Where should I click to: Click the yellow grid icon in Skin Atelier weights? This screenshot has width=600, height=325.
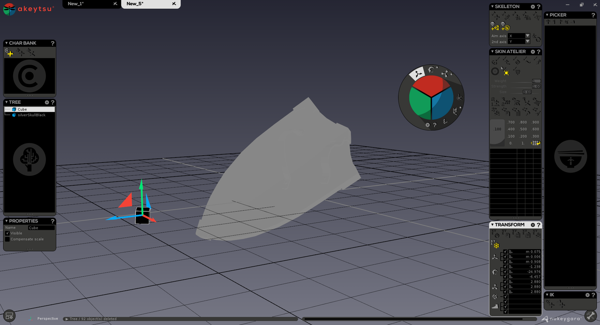[x=535, y=143]
